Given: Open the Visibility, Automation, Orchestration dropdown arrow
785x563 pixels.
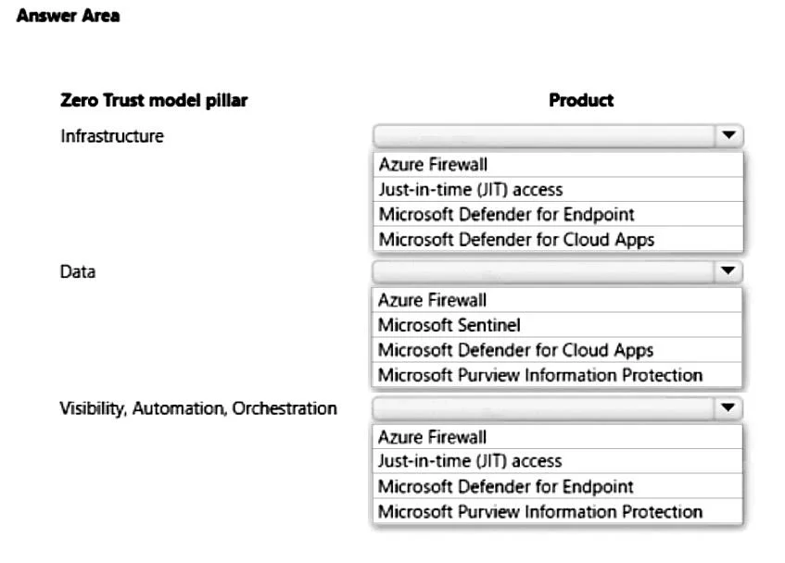Looking at the screenshot, I should coord(728,408).
